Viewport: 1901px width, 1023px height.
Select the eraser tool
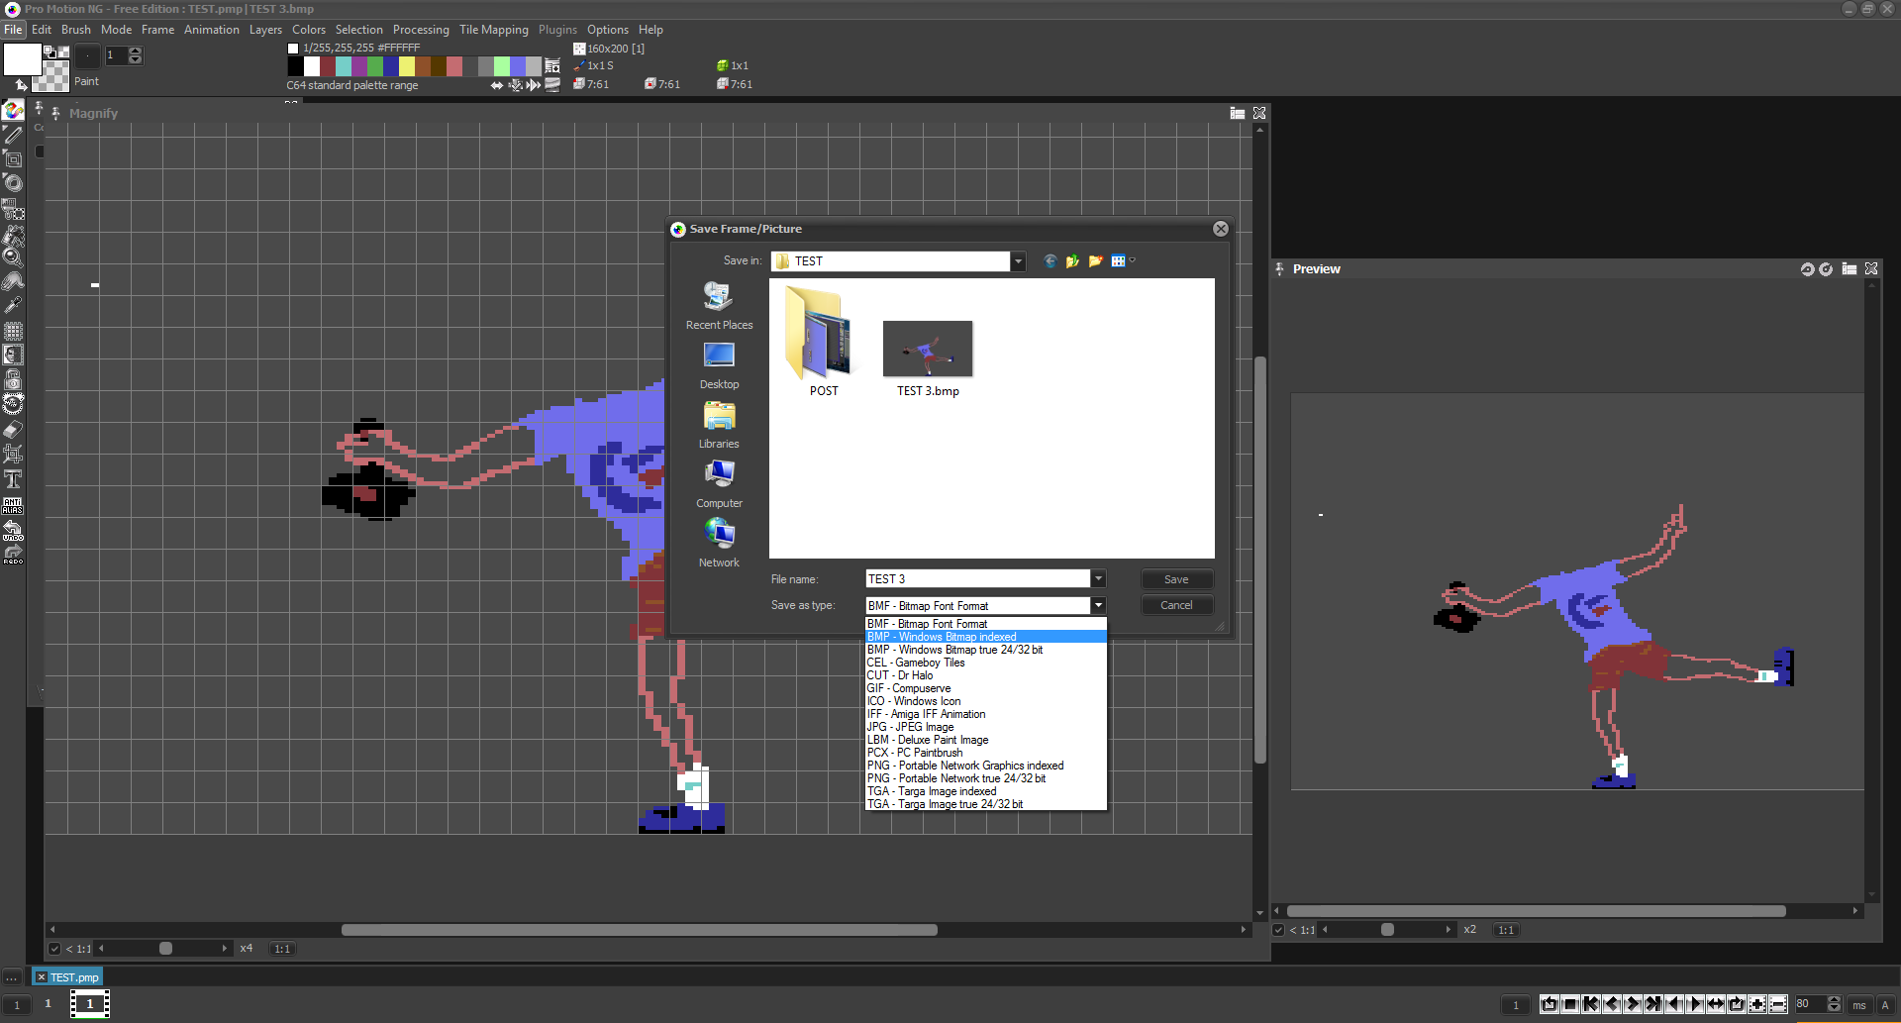[x=13, y=430]
